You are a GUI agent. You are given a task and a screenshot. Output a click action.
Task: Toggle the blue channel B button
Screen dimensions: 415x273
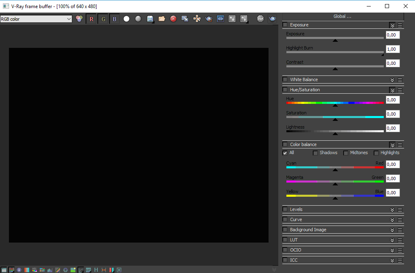[x=114, y=19]
